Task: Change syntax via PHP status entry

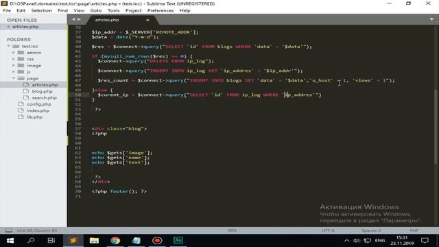Action: 414,231
